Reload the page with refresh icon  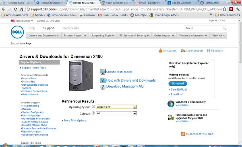[x=15, y=9]
